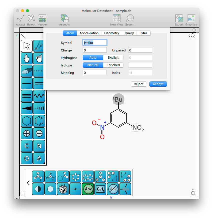Open the magnifier panel at top right
This screenshot has width=213, height=219.
tap(193, 36)
